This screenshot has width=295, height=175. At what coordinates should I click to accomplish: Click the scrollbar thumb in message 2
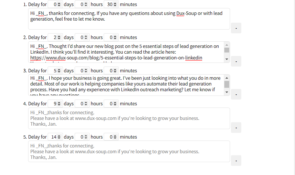[227, 50]
